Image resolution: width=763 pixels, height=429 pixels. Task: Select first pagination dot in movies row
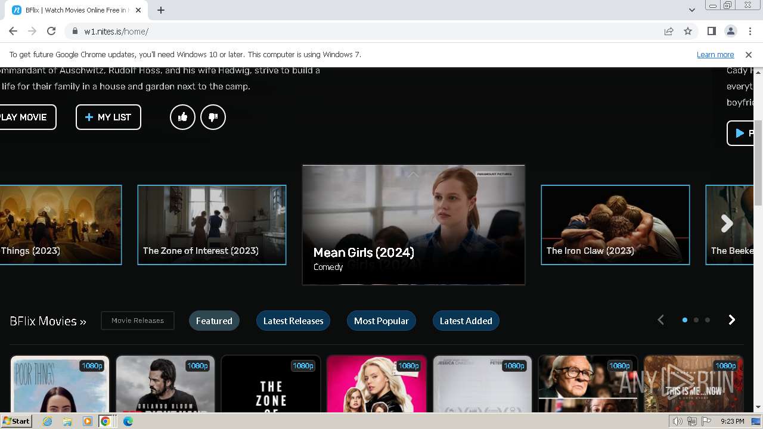click(x=685, y=320)
